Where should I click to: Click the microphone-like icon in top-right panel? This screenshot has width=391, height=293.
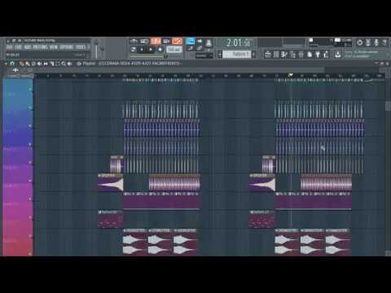point(376,42)
